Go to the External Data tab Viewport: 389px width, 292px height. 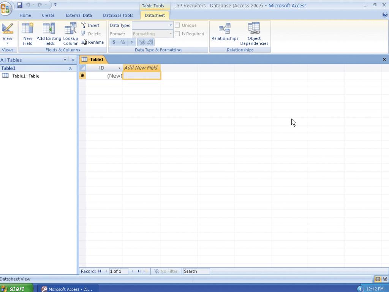[79, 15]
